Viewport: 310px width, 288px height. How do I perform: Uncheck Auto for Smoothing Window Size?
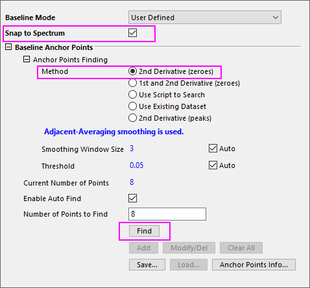click(x=213, y=149)
